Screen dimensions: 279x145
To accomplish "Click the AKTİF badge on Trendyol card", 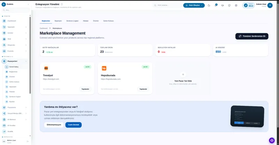I will [88, 67].
